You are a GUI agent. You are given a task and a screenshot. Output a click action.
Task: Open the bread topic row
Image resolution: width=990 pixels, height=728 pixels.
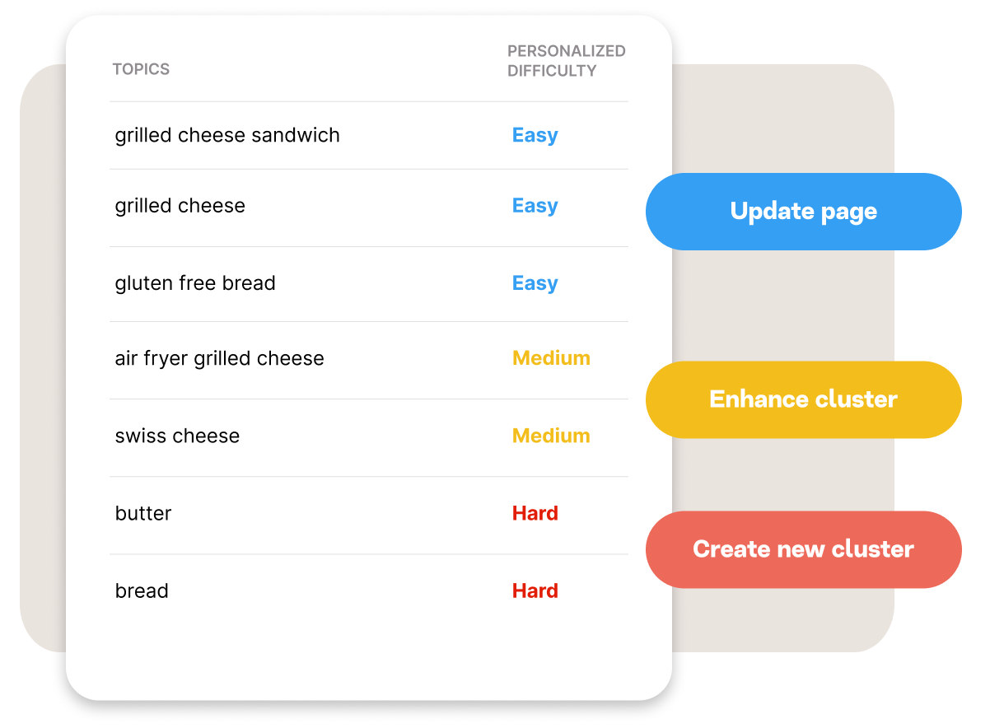point(142,590)
